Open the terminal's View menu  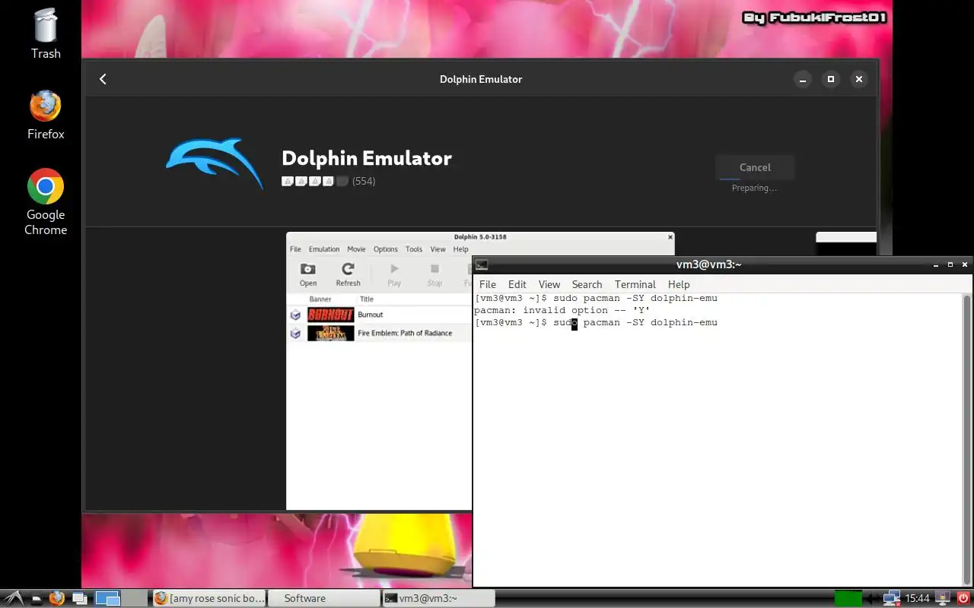pyautogui.click(x=549, y=284)
